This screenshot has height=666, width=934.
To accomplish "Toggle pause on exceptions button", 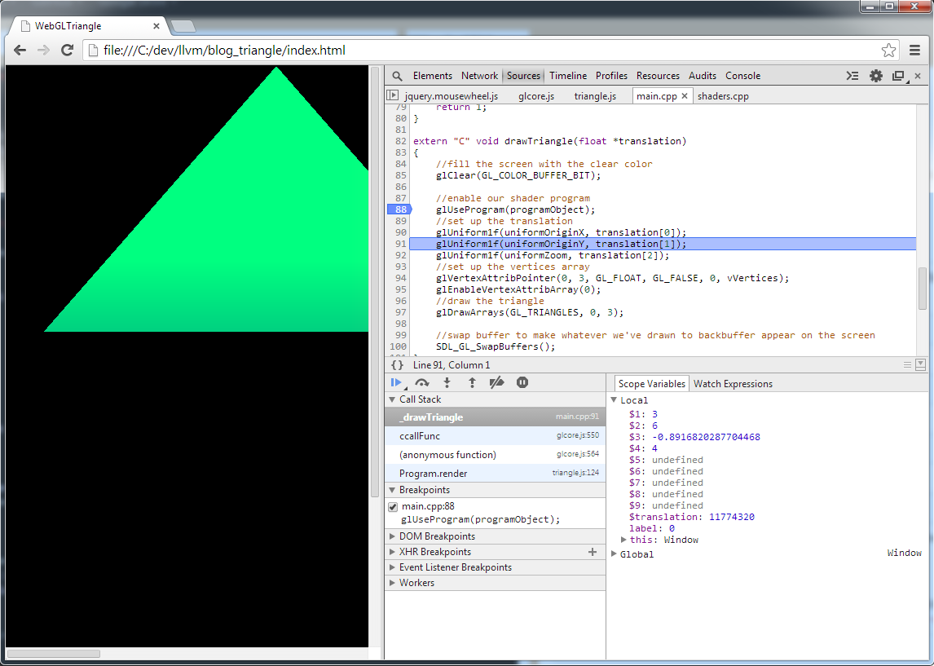I will click(x=522, y=382).
